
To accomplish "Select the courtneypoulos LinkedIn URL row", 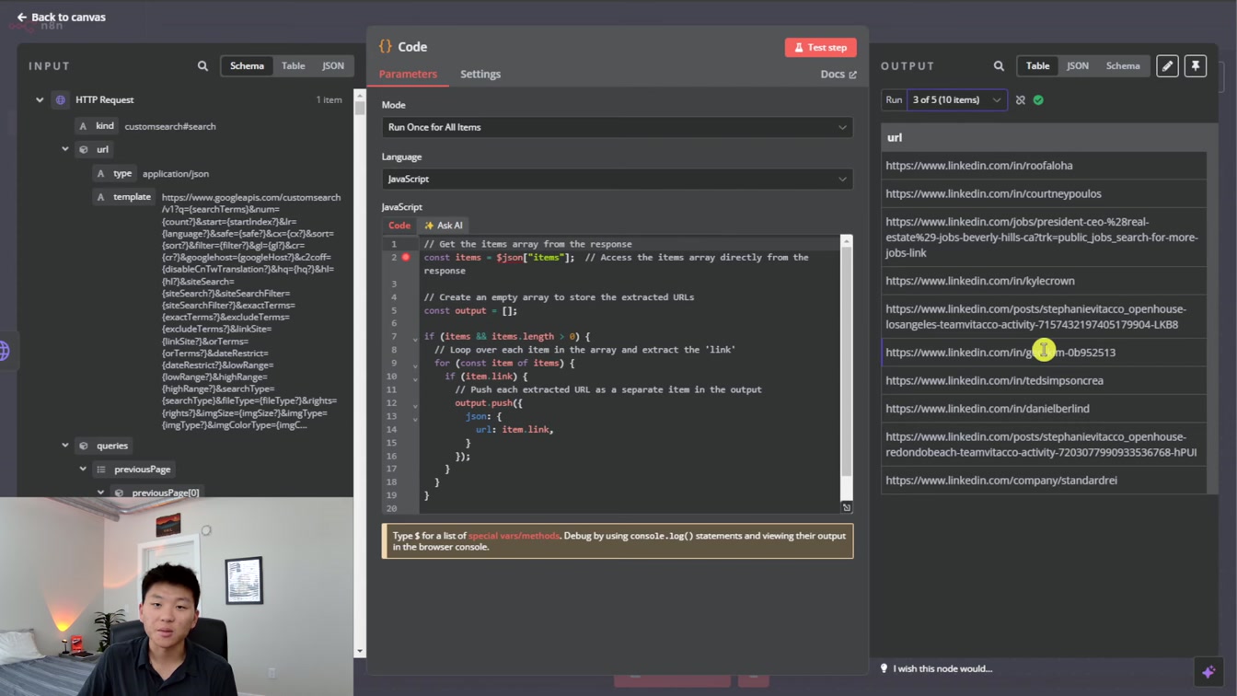I will tap(1044, 194).
